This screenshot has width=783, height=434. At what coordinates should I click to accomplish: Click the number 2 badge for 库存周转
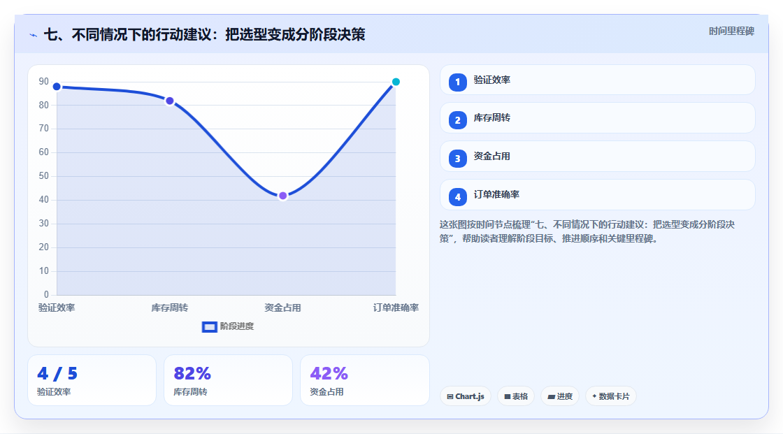coord(457,120)
